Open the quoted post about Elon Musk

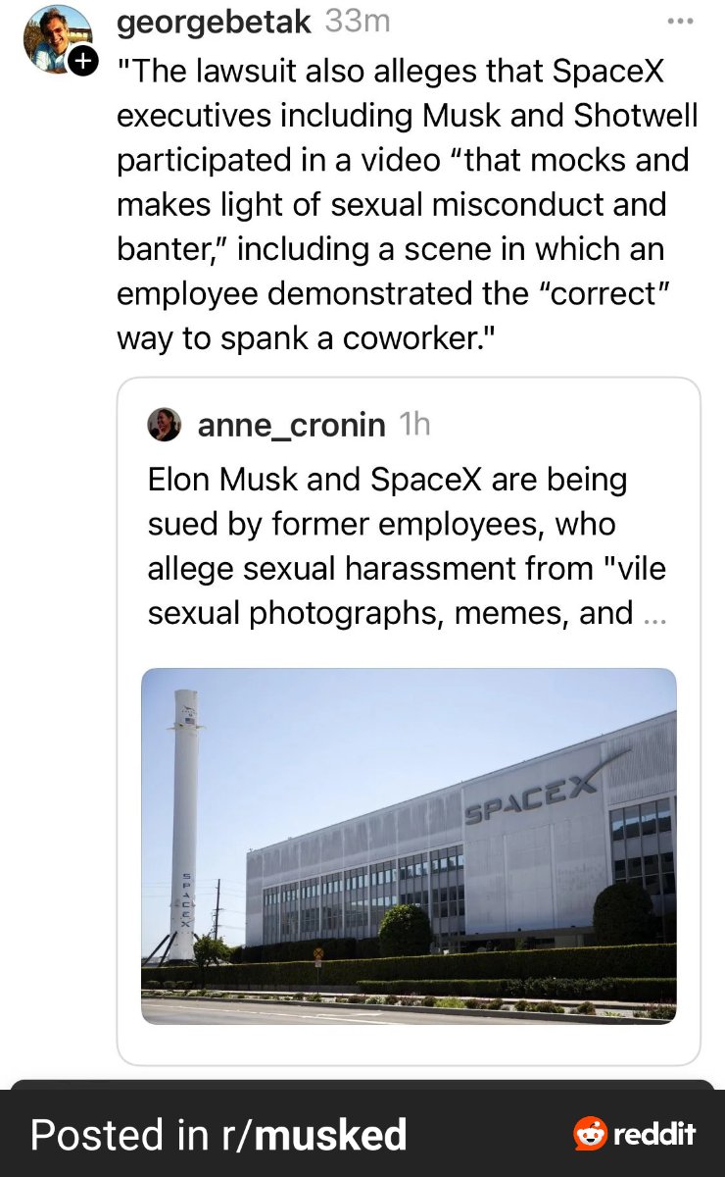407,546
